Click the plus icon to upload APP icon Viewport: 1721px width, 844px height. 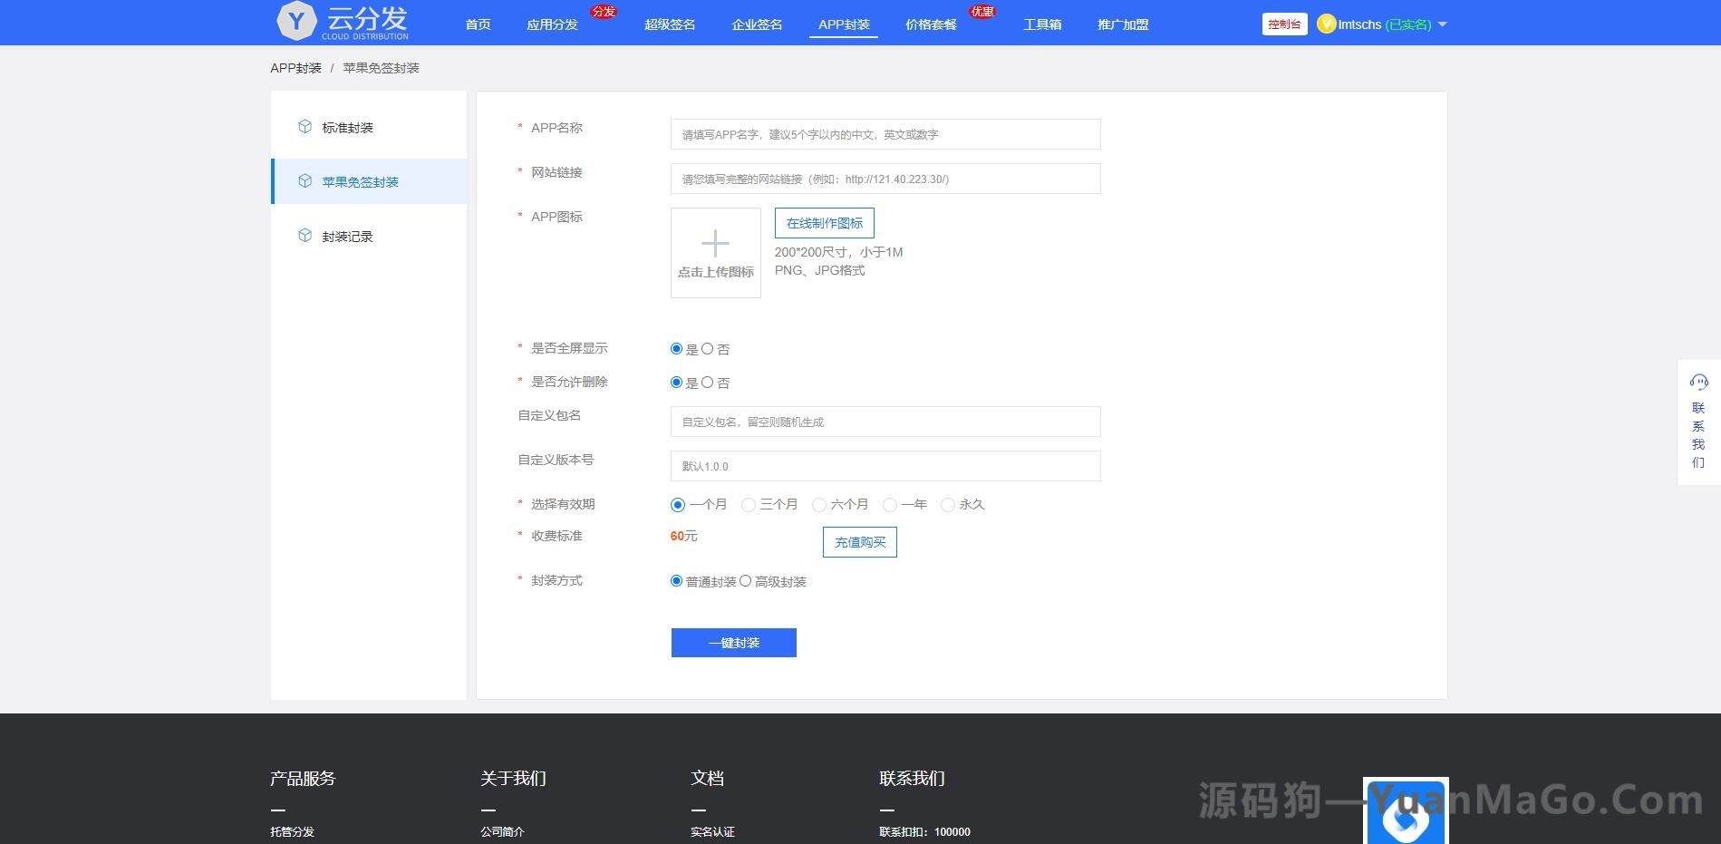(715, 243)
